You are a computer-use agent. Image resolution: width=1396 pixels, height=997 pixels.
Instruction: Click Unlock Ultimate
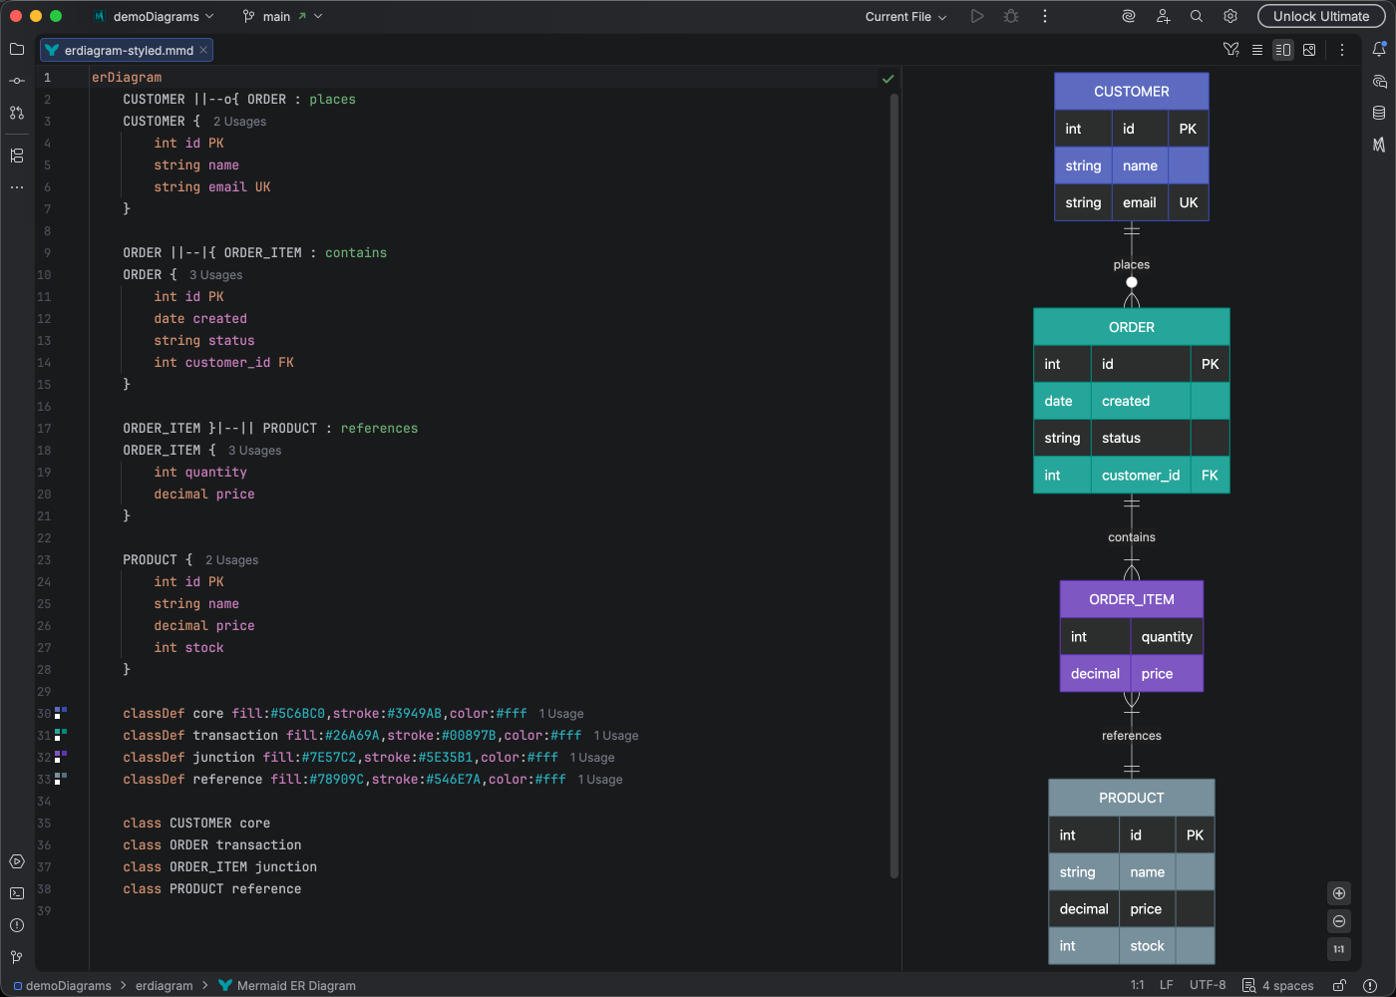click(1321, 16)
